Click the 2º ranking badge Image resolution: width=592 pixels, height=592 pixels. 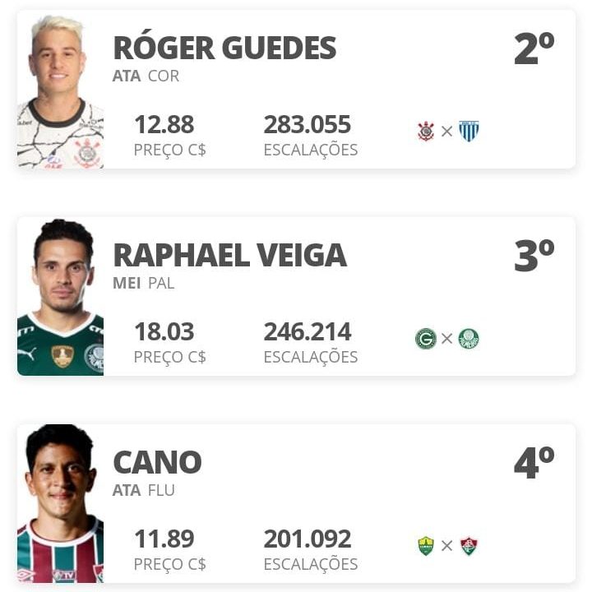pyautogui.click(x=534, y=49)
